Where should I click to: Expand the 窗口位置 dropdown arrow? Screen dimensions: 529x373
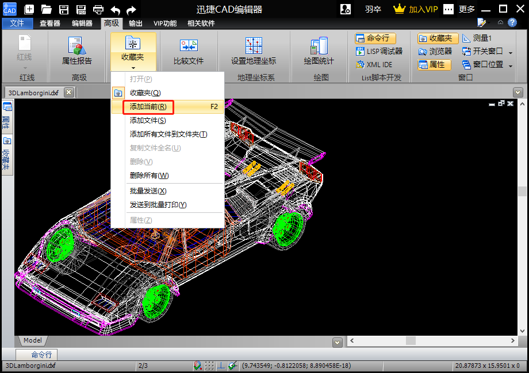pyautogui.click(x=511, y=65)
